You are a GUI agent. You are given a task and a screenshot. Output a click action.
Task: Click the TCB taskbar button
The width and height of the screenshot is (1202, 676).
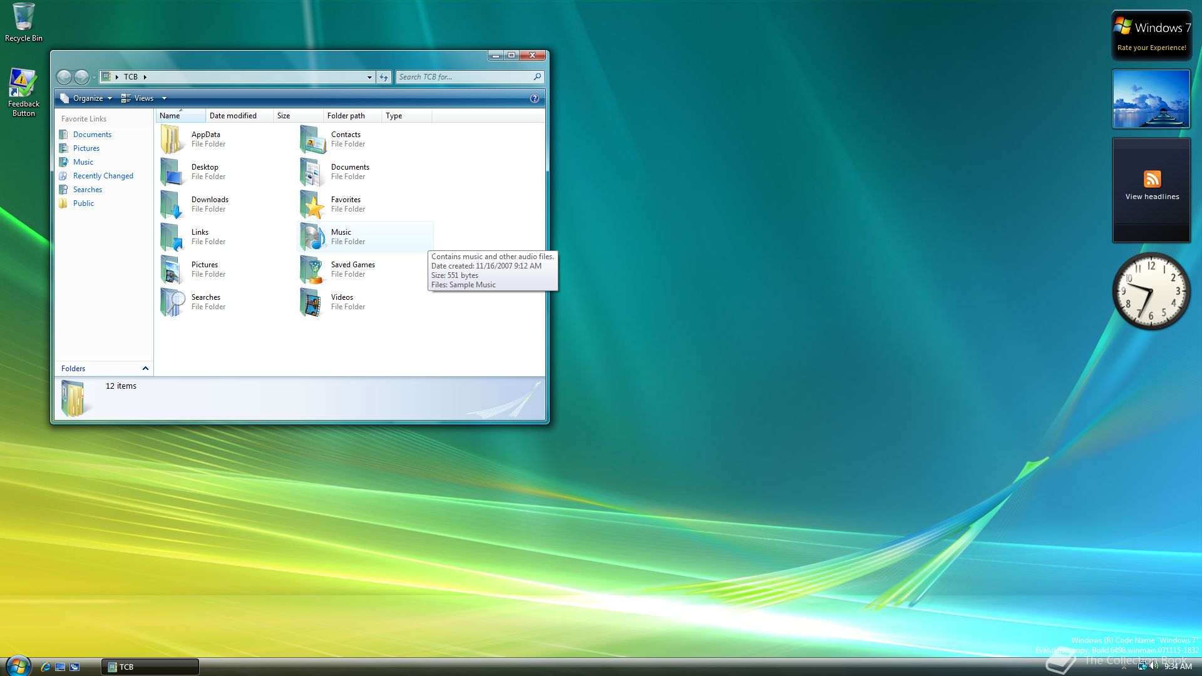click(x=150, y=667)
